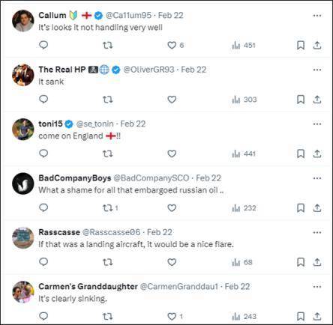
Task: Open Feb 22 timestamp on Rasscasse's tweet
Action: 160,232
